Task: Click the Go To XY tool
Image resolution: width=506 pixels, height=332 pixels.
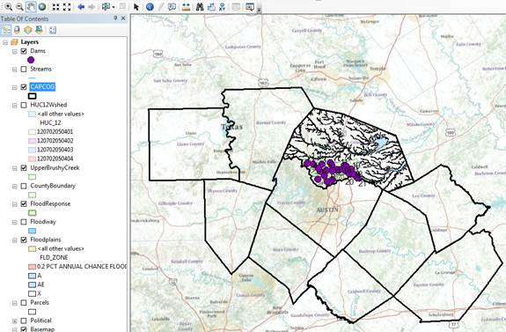Action: pyautogui.click(x=222, y=6)
